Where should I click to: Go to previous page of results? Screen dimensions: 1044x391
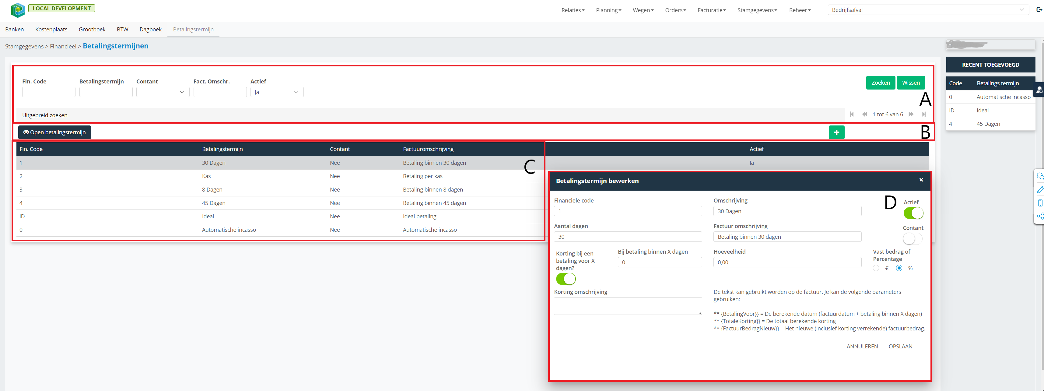point(864,114)
